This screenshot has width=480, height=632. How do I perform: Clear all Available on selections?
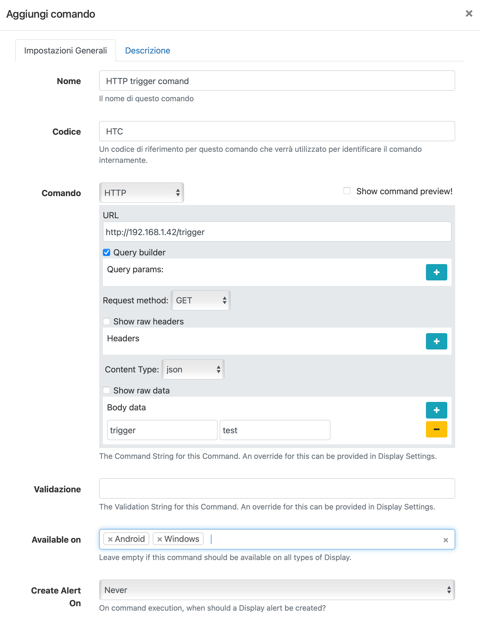(445, 540)
